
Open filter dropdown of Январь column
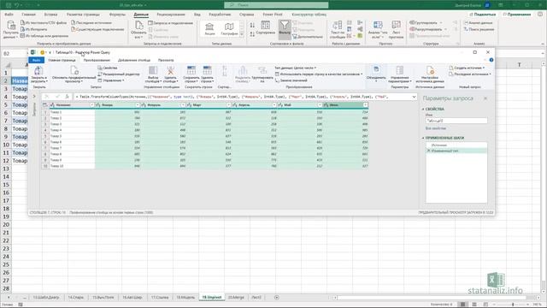click(137, 104)
